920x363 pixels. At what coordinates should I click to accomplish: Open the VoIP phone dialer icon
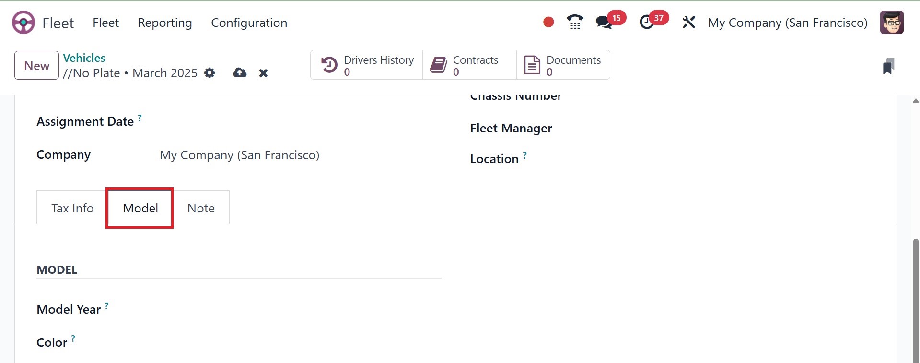coord(575,22)
